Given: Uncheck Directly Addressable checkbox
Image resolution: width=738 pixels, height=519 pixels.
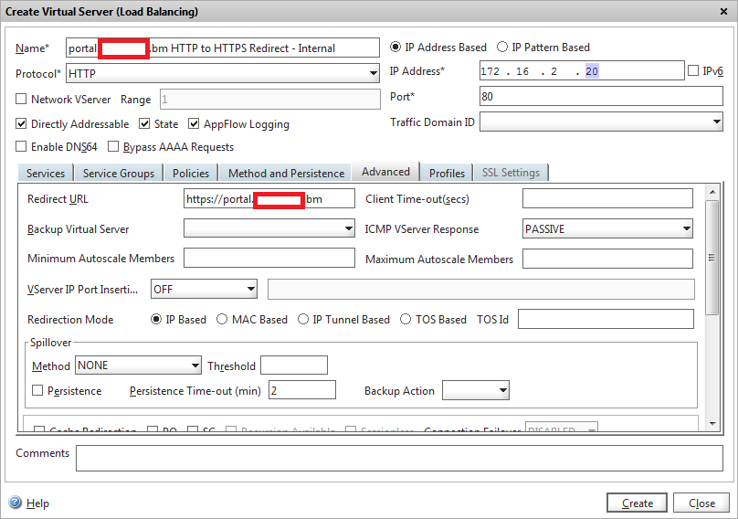Looking at the screenshot, I should tap(21, 124).
